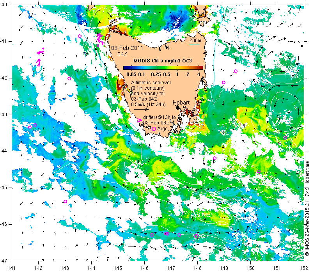Click the 141 longitude axis label

(x=12, y=268)
